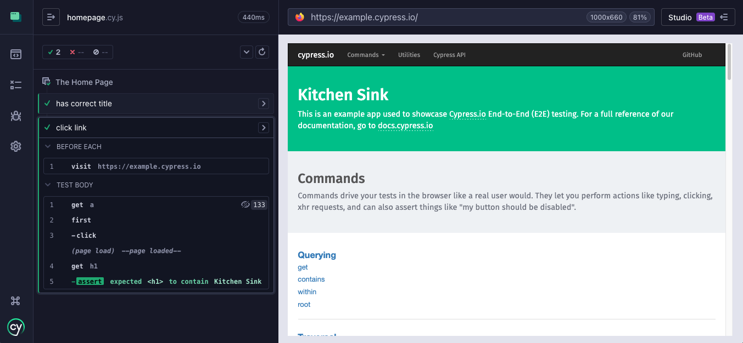
Task: Toggle element highlighting on the get a command
Action: click(x=245, y=204)
